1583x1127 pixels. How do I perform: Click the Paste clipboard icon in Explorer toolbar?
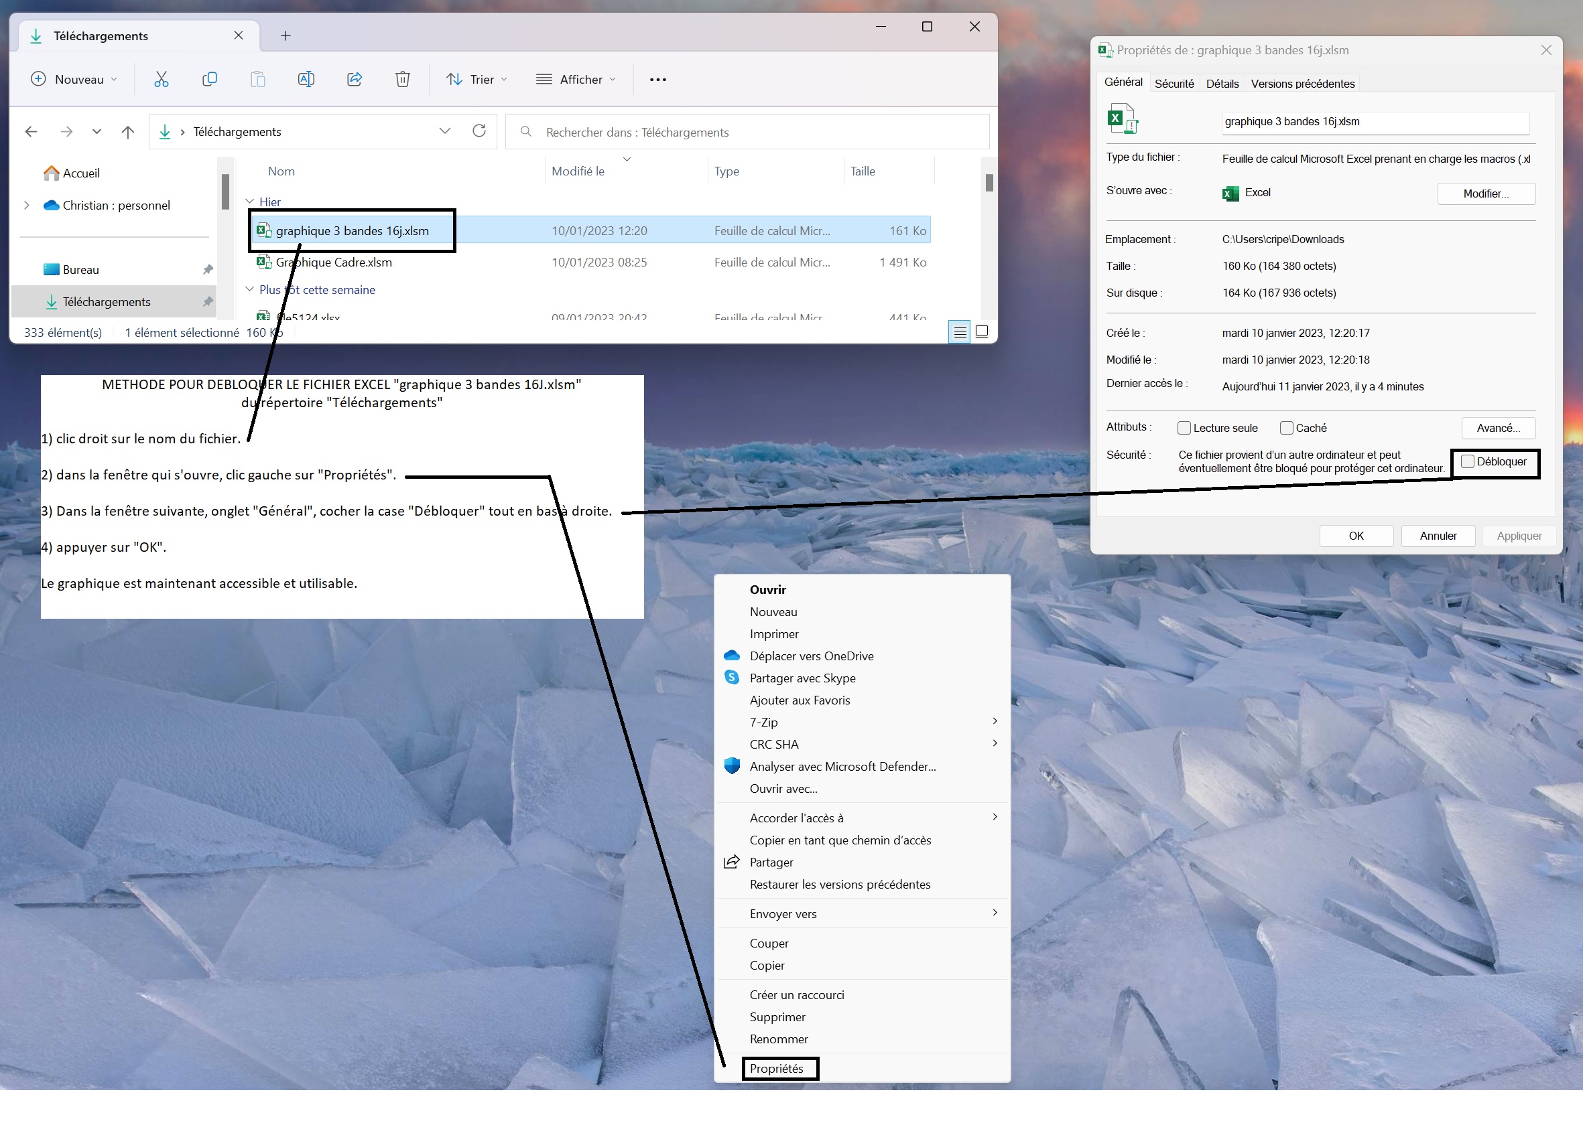coord(258,79)
